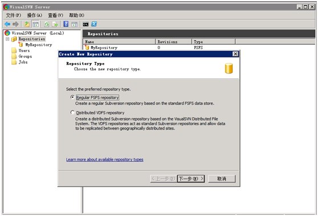Screen dimensions: 318x216
Task: Select the Repositories label in the tree
Action: coord(32,39)
